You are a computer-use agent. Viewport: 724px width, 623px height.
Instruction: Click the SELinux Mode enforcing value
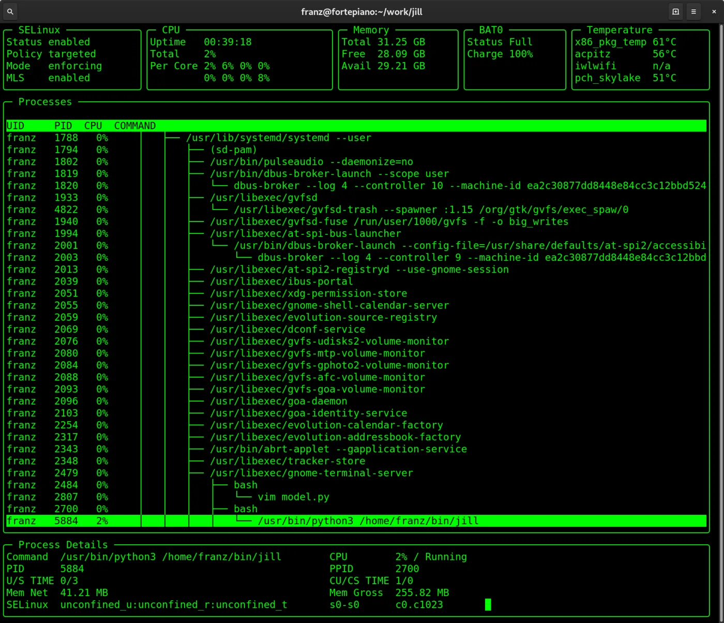click(x=75, y=66)
